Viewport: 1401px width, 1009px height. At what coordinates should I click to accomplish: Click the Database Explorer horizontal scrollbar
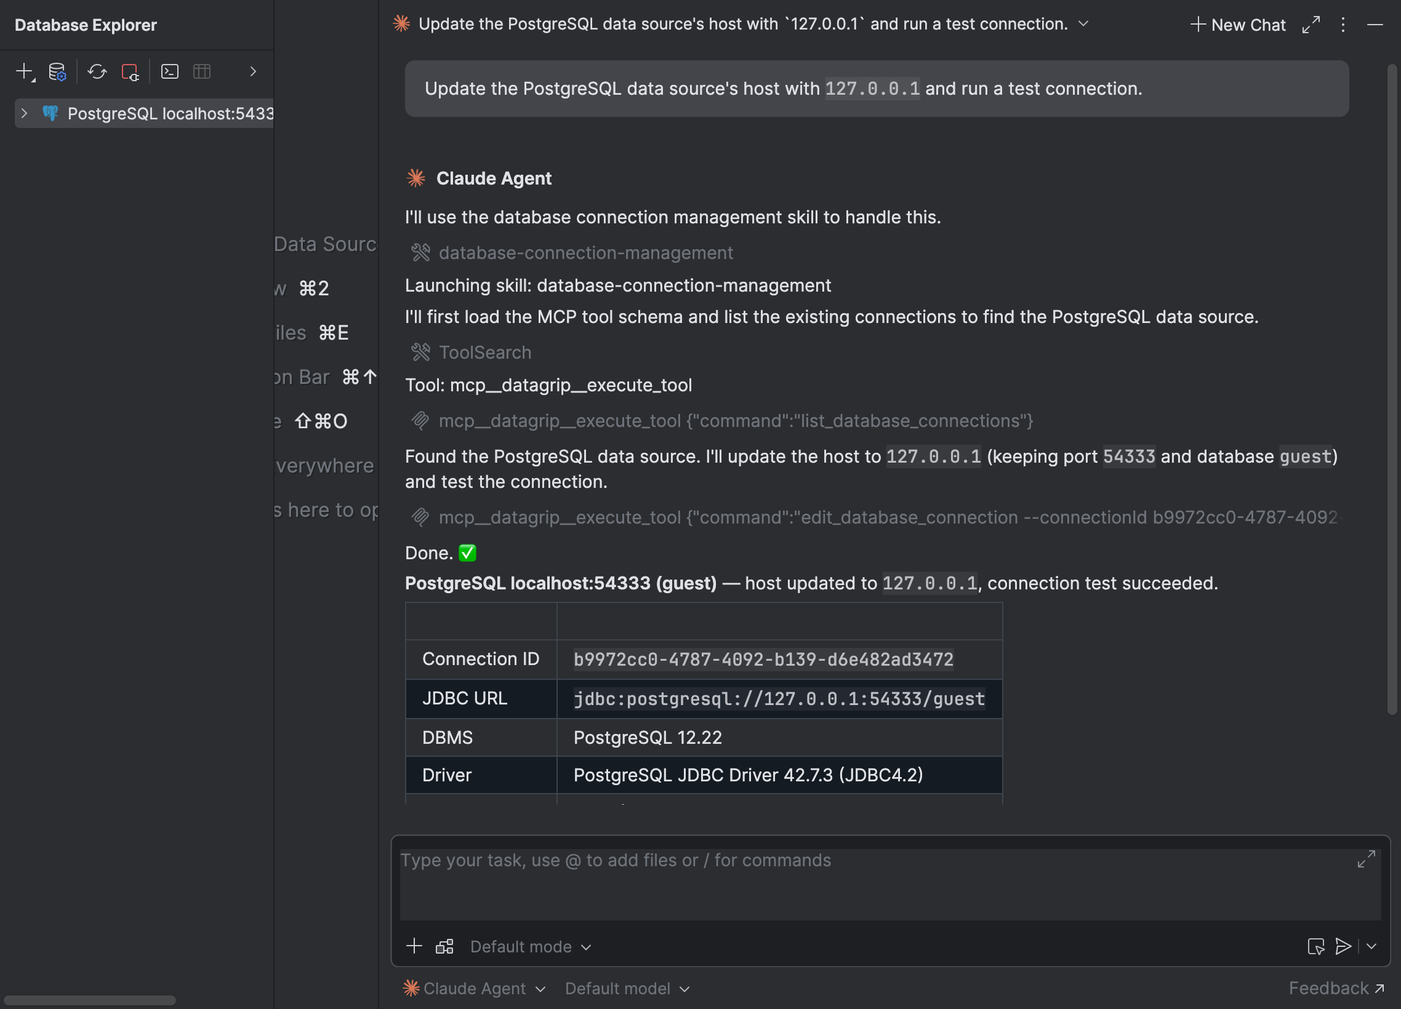point(90,1000)
